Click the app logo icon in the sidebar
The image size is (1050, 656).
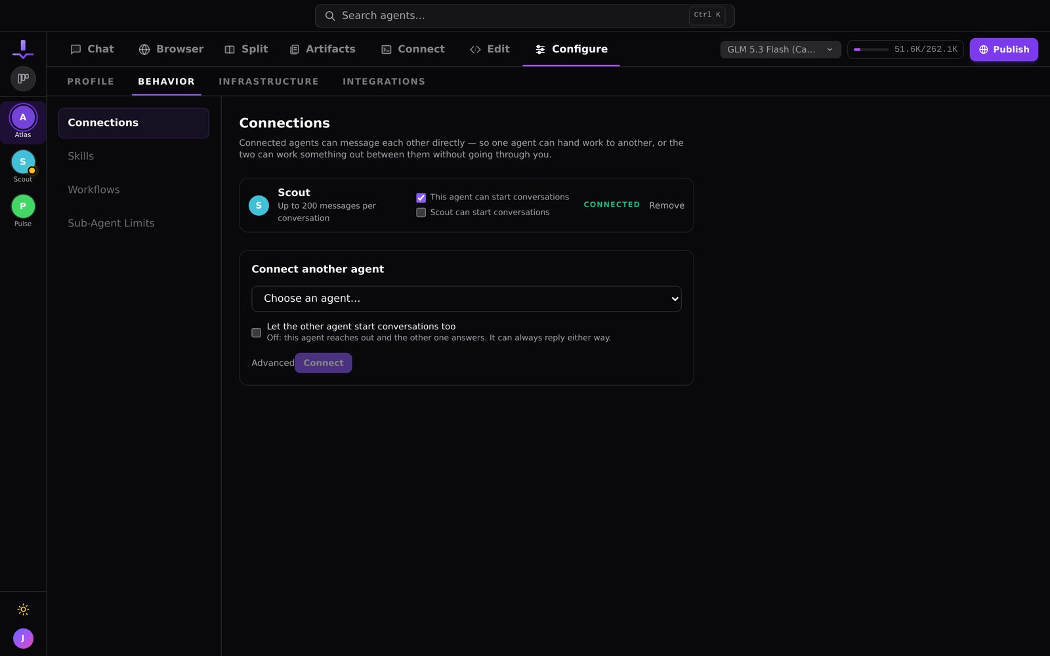coord(23,49)
